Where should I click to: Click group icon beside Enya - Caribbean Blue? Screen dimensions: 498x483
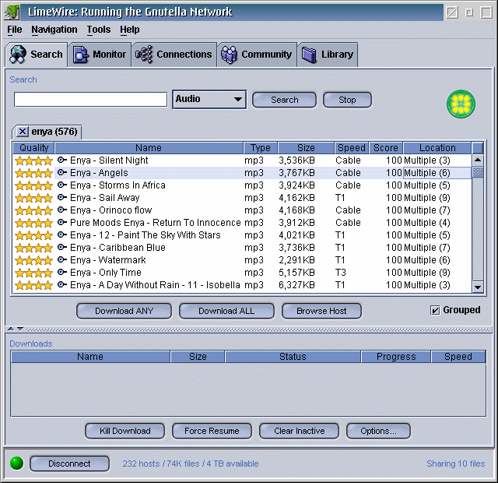pos(62,247)
